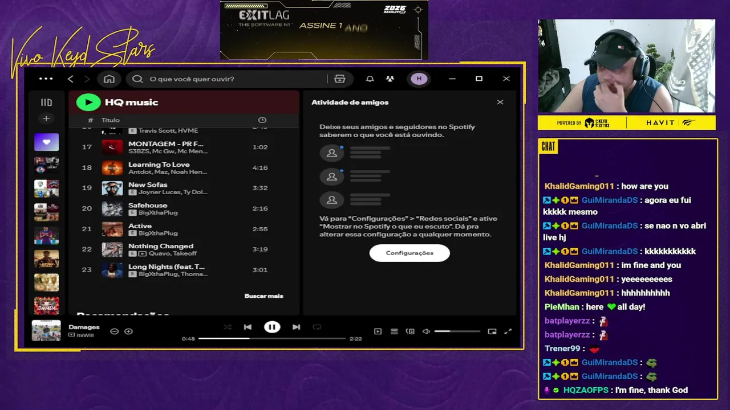Toggle the Now Playing view icon
Screen dimensions: 730x410
(x=378, y=331)
